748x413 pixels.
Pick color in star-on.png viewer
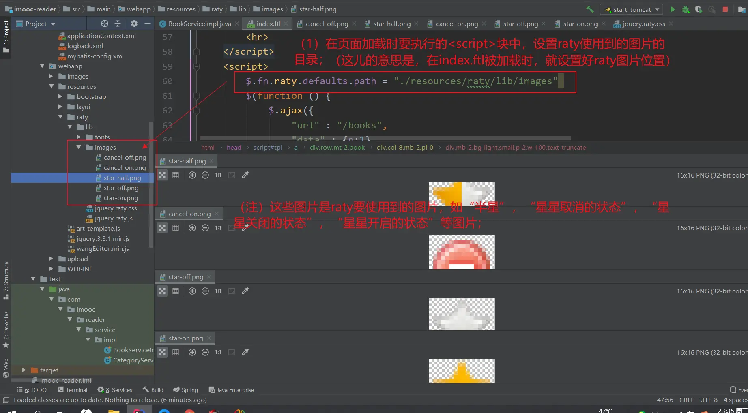click(x=245, y=352)
